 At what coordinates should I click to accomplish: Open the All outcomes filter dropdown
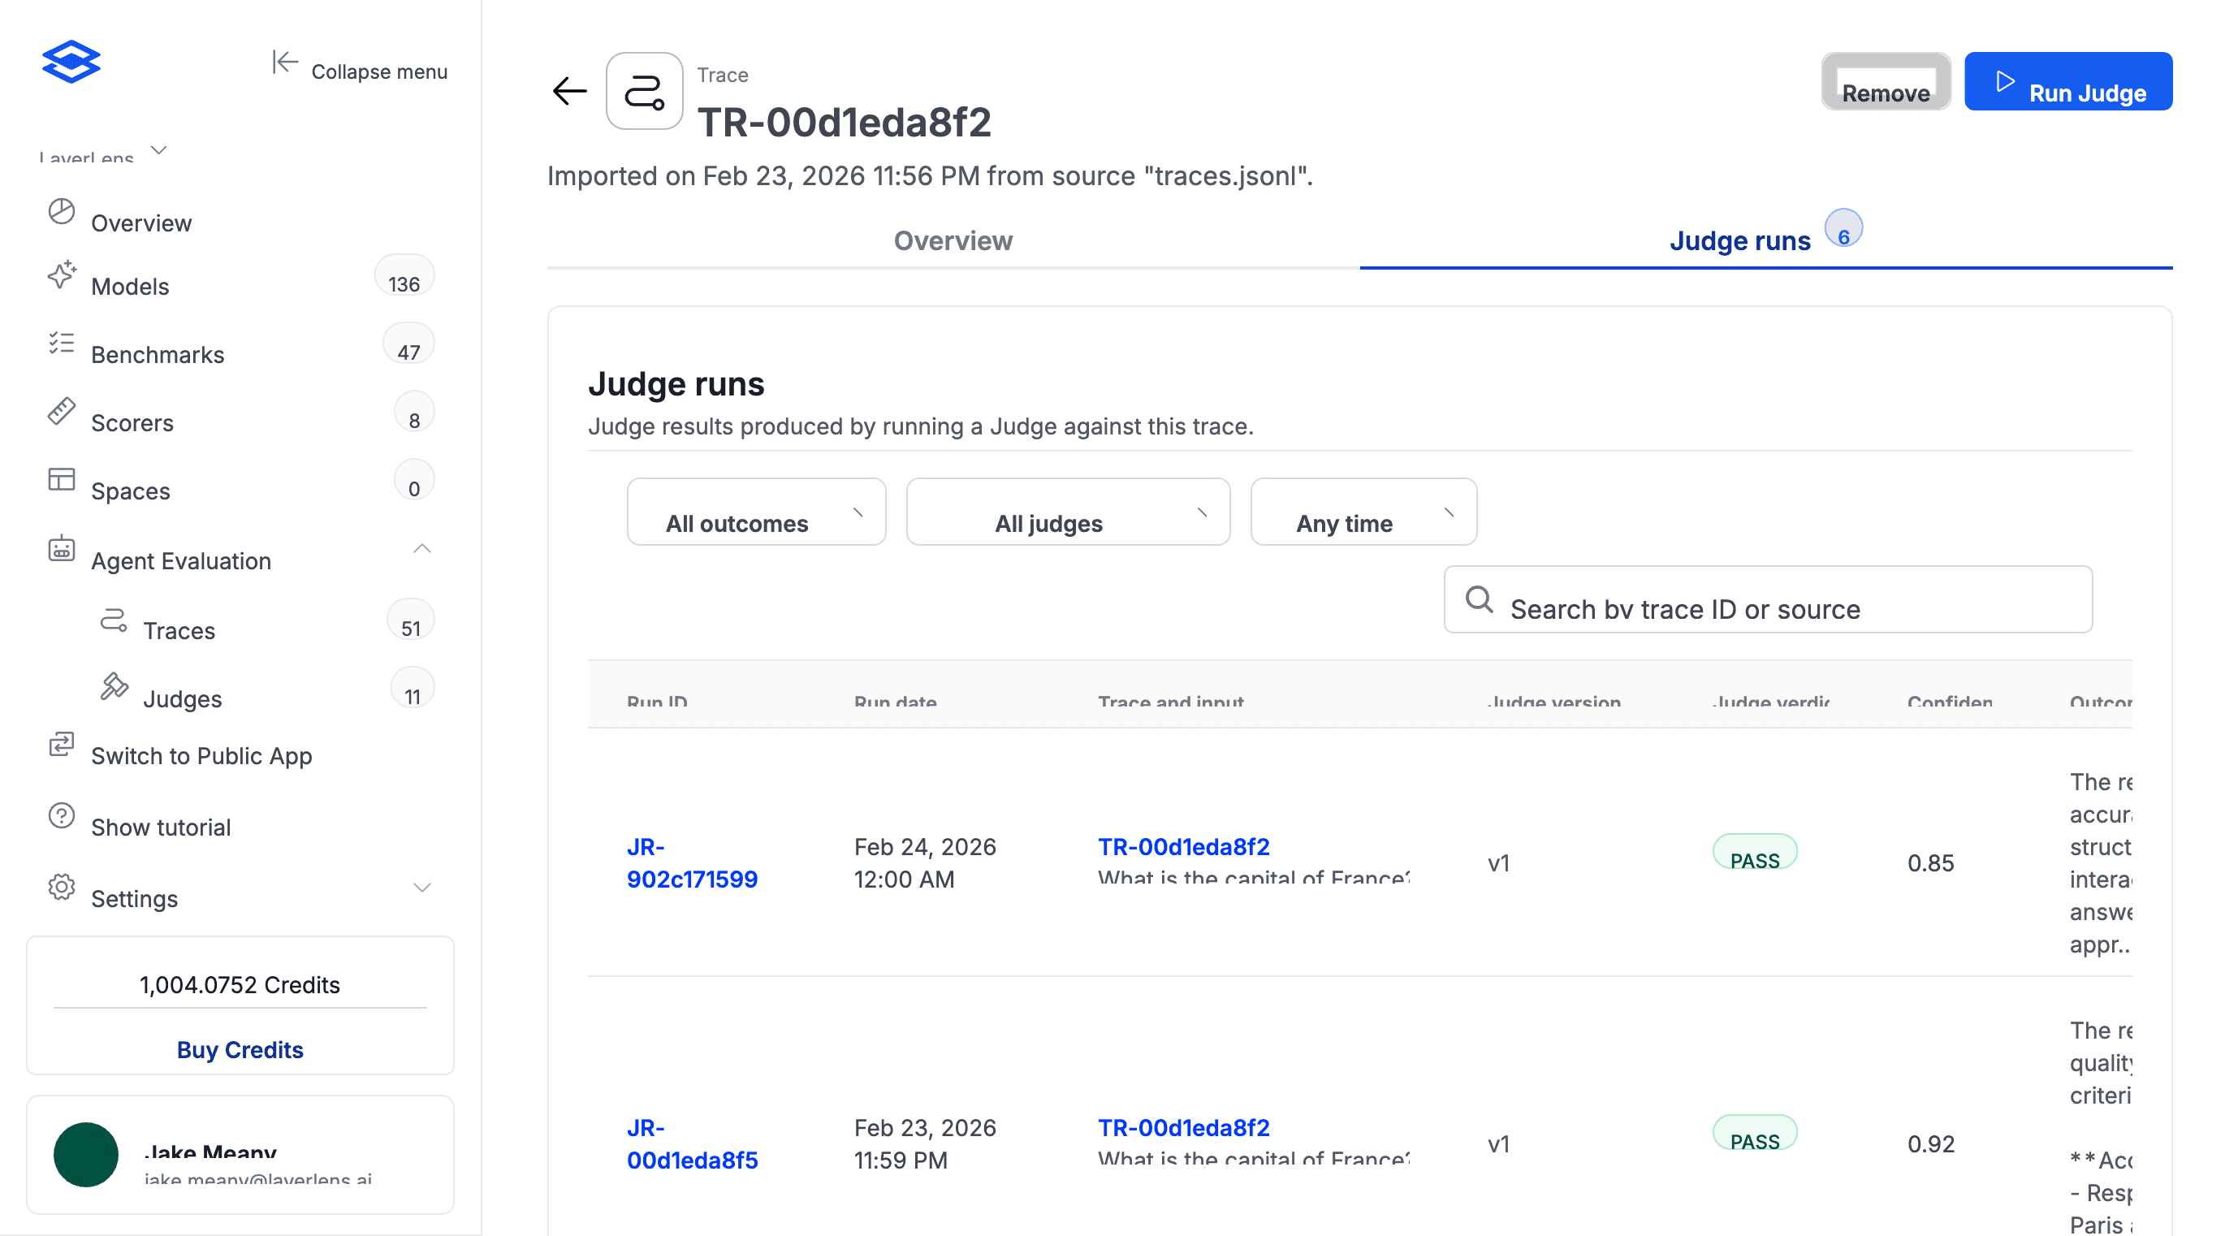pyautogui.click(x=756, y=512)
